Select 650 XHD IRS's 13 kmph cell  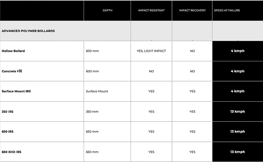pyautogui.click(x=237, y=152)
